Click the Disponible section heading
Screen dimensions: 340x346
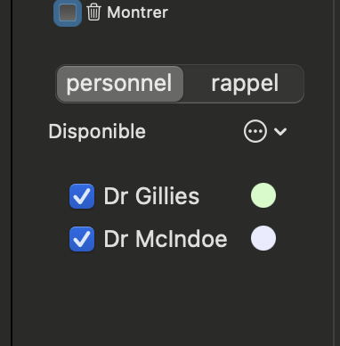click(x=97, y=131)
